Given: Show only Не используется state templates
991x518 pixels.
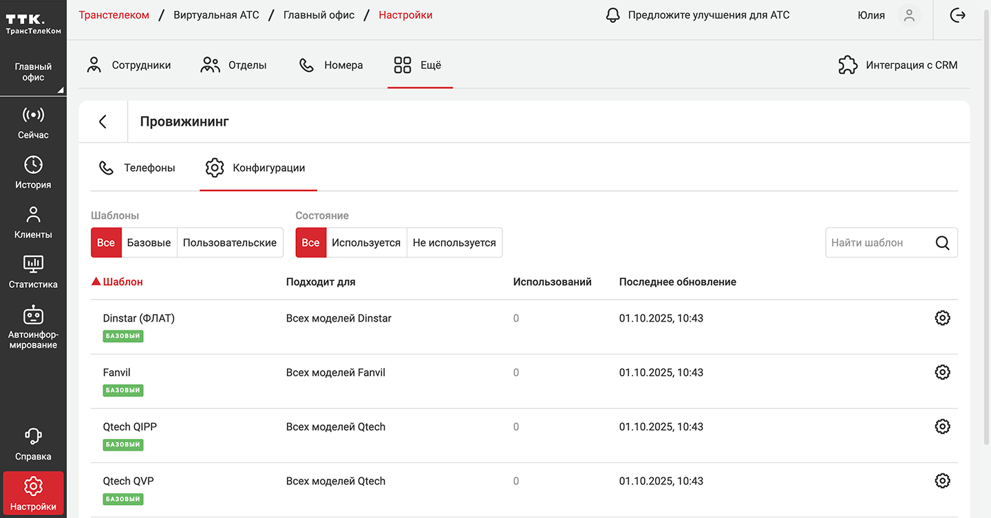Looking at the screenshot, I should click(x=454, y=243).
